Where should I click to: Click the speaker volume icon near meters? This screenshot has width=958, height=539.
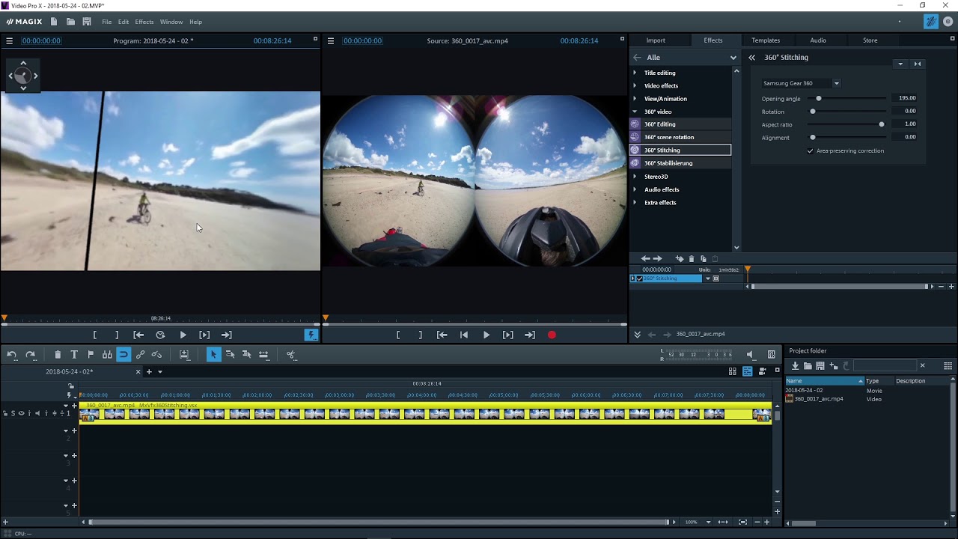(x=750, y=354)
